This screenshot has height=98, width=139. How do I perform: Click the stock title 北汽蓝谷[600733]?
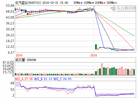pos(28,3)
